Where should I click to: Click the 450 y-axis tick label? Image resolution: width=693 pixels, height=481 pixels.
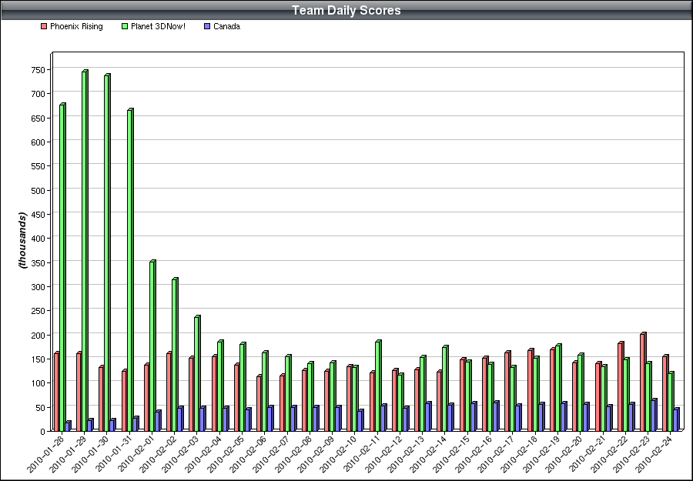tap(38, 214)
